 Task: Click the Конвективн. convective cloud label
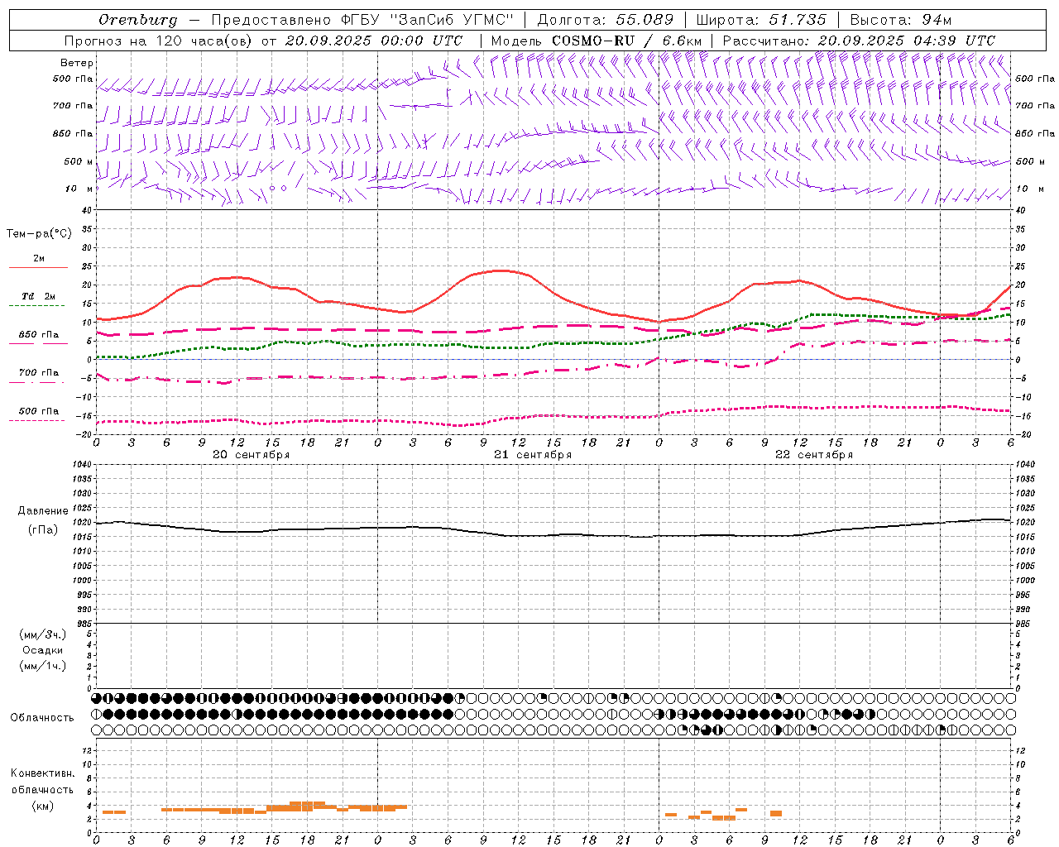(42, 773)
